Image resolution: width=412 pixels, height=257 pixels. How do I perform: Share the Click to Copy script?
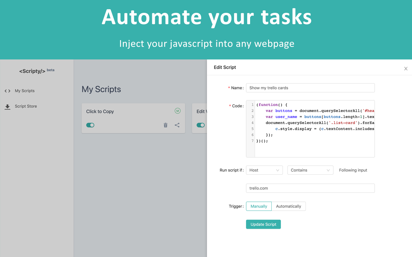177,125
